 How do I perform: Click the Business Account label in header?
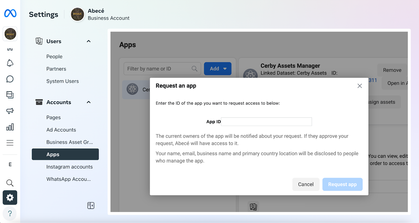click(x=109, y=18)
